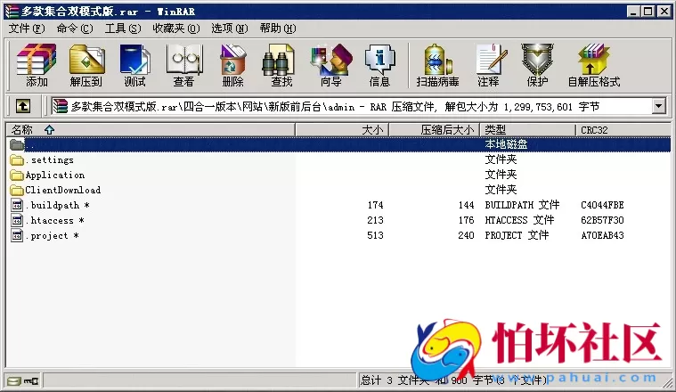676x392 pixels.
Task: Click the .htaccess file icon
Action: [17, 220]
